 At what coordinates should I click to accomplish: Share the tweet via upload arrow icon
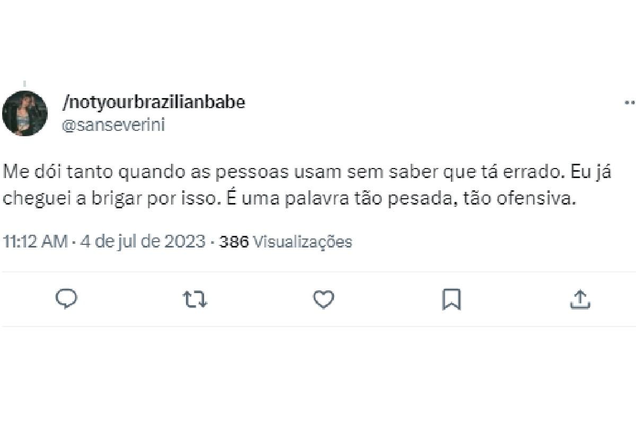(x=580, y=299)
